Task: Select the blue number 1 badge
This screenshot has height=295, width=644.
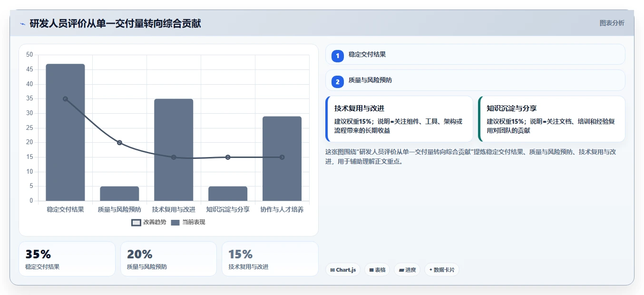Action: tap(338, 56)
